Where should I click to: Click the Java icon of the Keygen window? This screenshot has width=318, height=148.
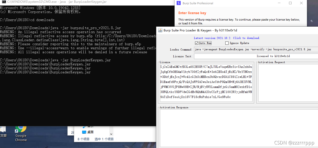[x=160, y=30]
